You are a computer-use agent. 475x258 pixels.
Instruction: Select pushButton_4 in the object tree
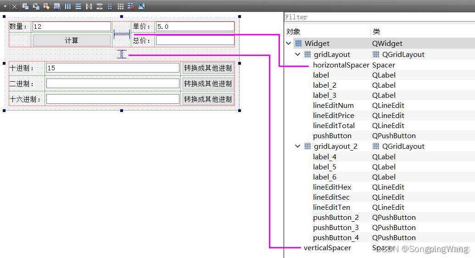[335, 237]
